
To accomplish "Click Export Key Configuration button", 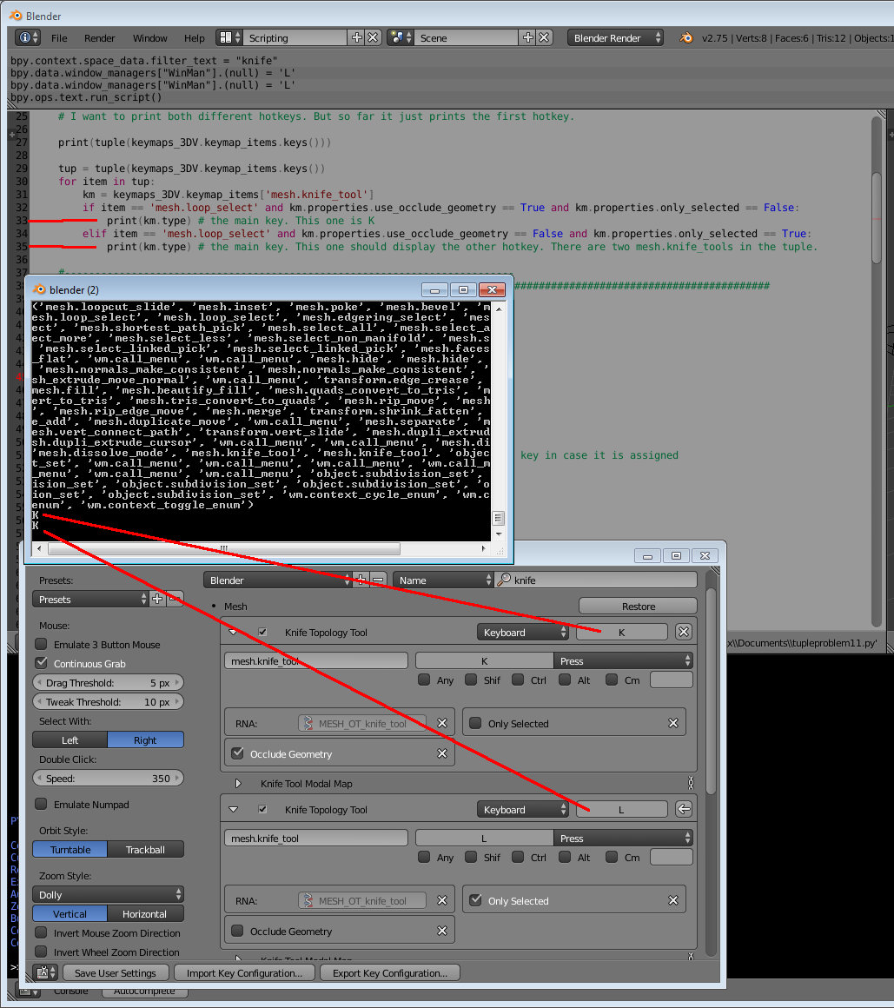I will [x=389, y=972].
